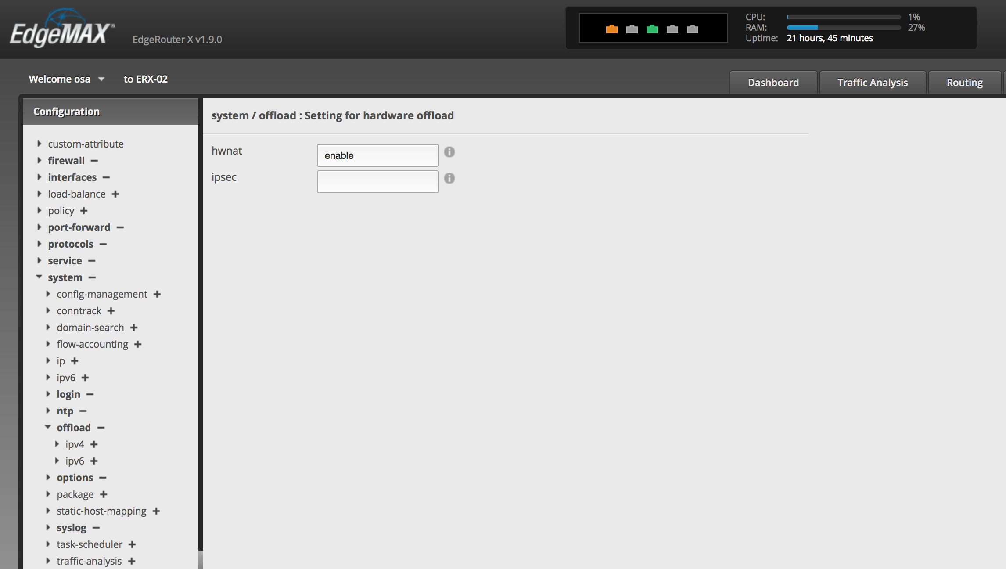Click the gray fifth port icon

click(x=693, y=29)
